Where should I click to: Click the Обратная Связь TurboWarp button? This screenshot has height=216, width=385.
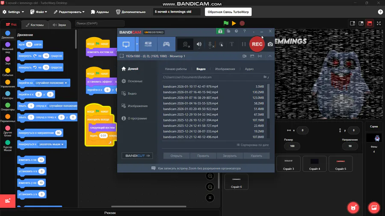228,12
